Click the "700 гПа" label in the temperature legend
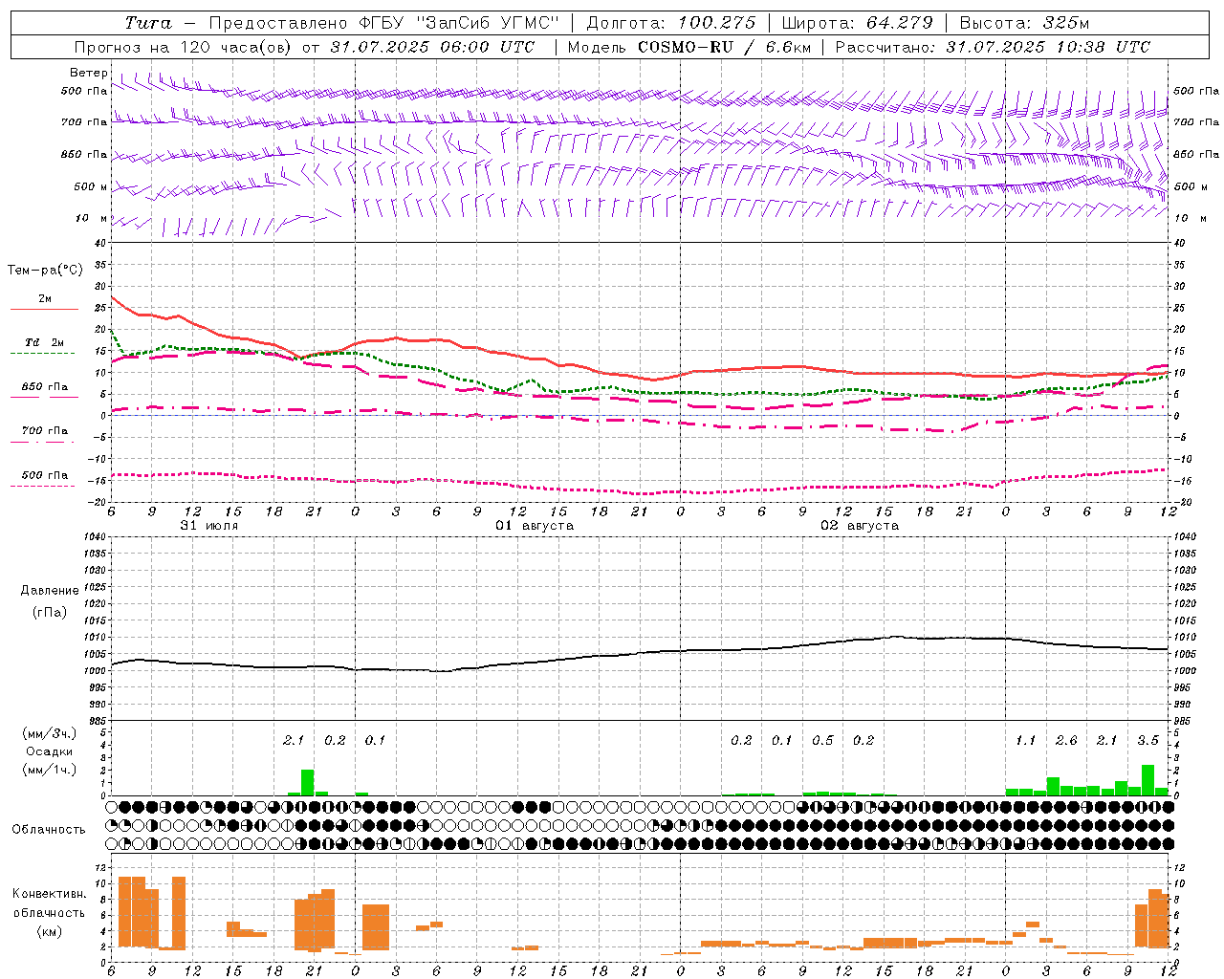The width and height of the screenshot is (1224, 979). (45, 431)
